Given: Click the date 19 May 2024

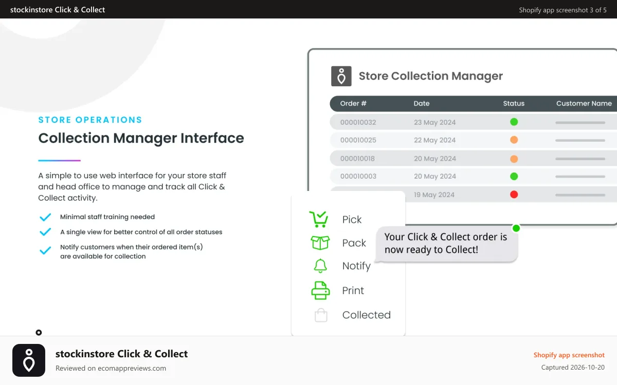Looking at the screenshot, I should (434, 195).
